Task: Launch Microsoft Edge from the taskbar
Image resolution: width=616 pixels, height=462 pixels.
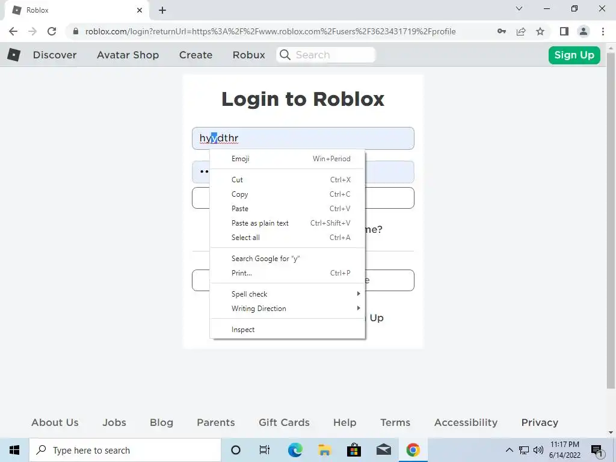Action: 295,450
